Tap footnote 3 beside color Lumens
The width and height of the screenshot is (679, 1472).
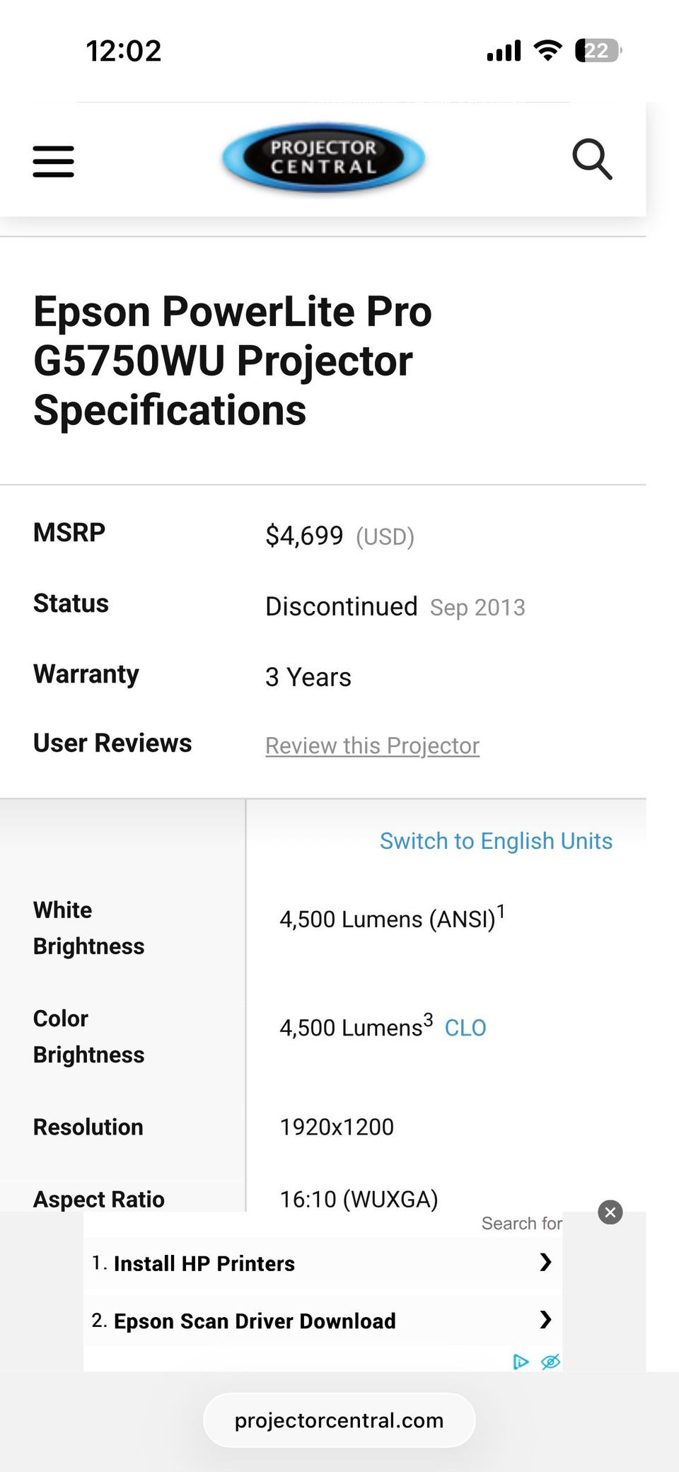428,1019
